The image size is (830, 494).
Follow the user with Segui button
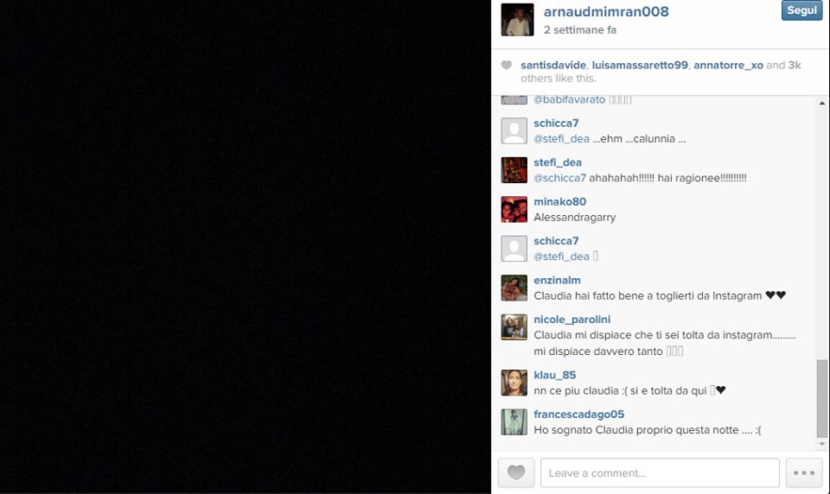(801, 10)
